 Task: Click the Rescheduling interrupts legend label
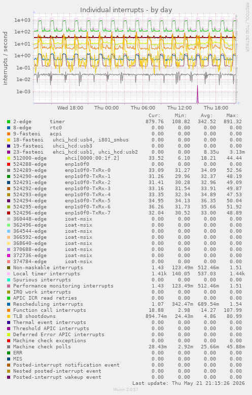48,304
